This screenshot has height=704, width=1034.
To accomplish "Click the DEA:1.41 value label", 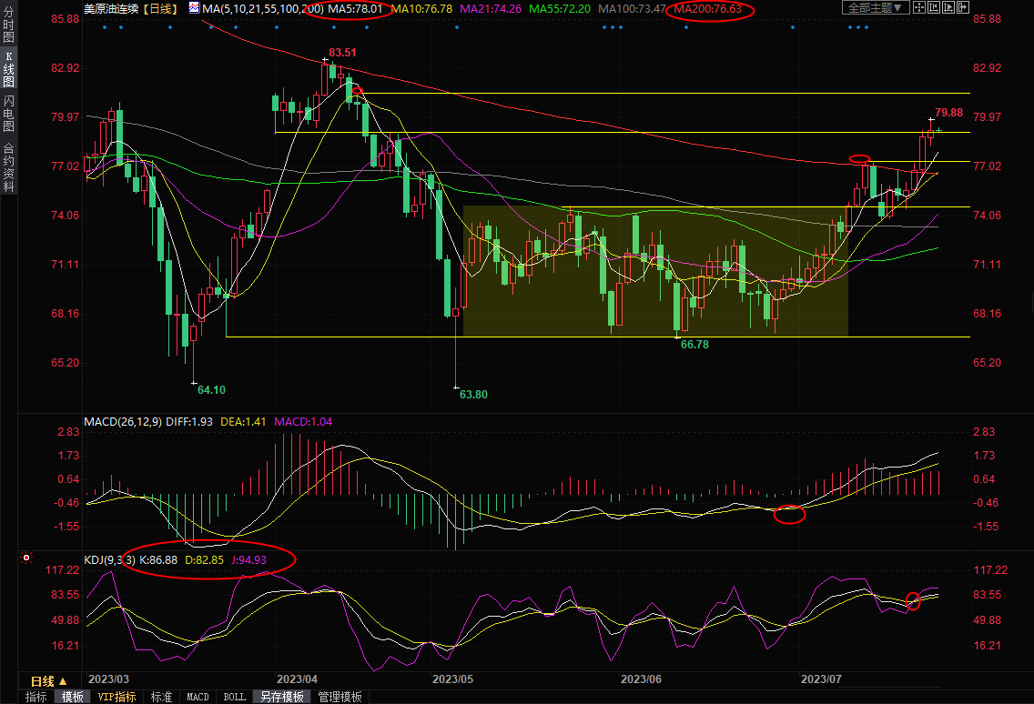I will point(243,421).
